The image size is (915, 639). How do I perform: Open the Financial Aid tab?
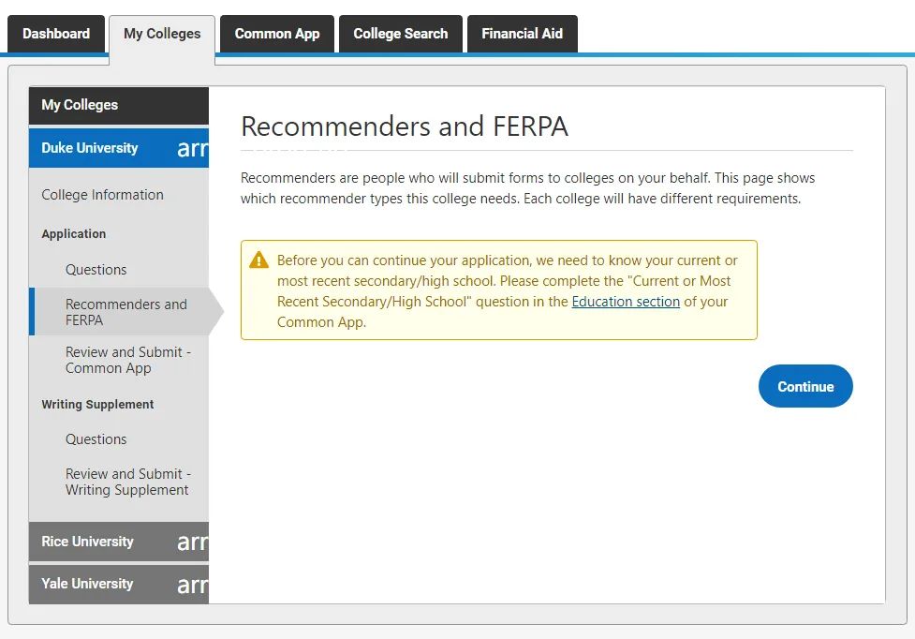[x=523, y=34]
